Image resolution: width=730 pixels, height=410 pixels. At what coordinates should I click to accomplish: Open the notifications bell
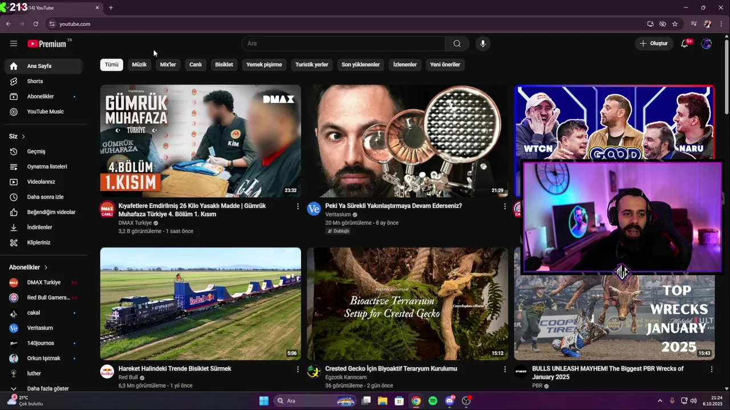pos(684,43)
